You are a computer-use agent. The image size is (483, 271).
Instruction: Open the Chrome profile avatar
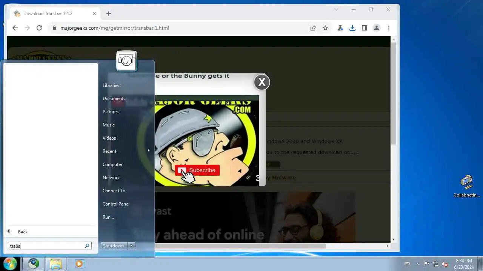tap(377, 28)
